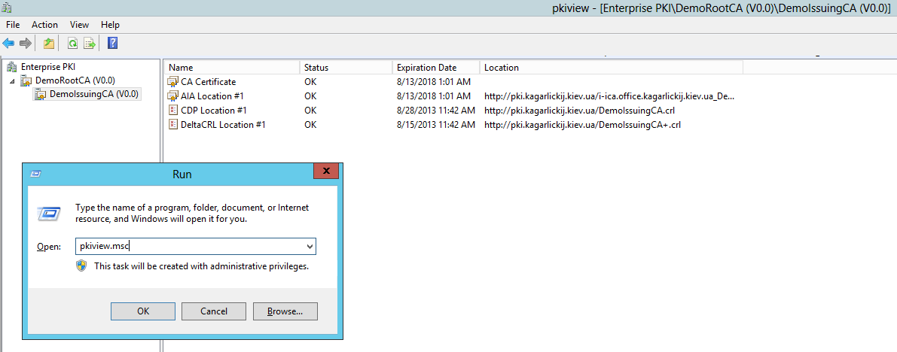The height and width of the screenshot is (352, 897).
Task: Collapse the DemoRootCA tree node
Action: [x=13, y=81]
